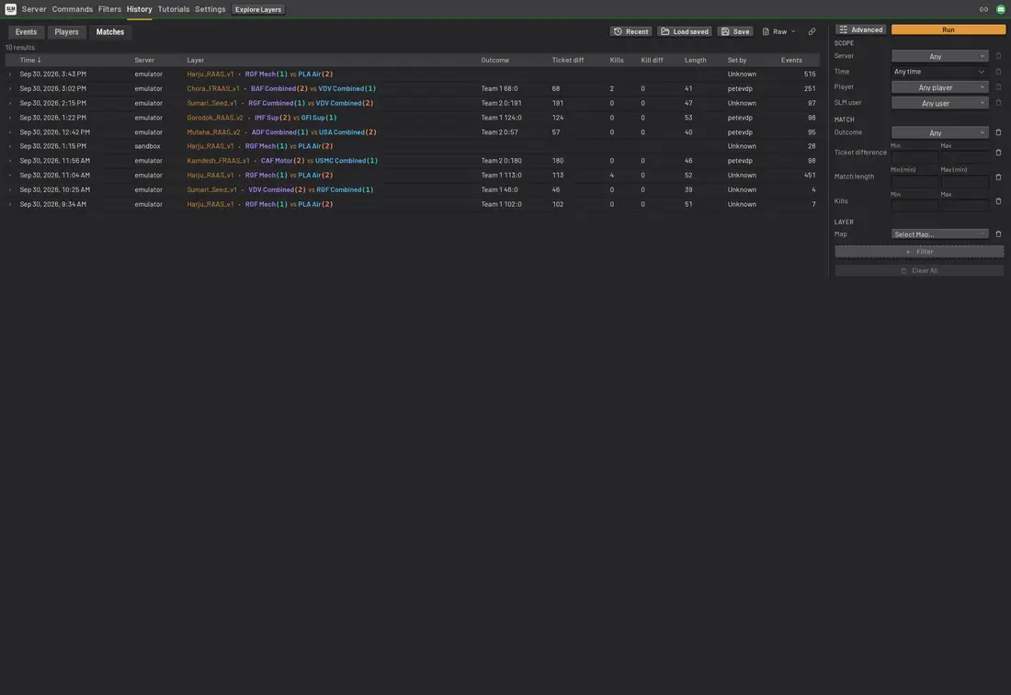This screenshot has width=1011, height=695.
Task: Focus the Ticket difference Min field
Action: pos(914,156)
